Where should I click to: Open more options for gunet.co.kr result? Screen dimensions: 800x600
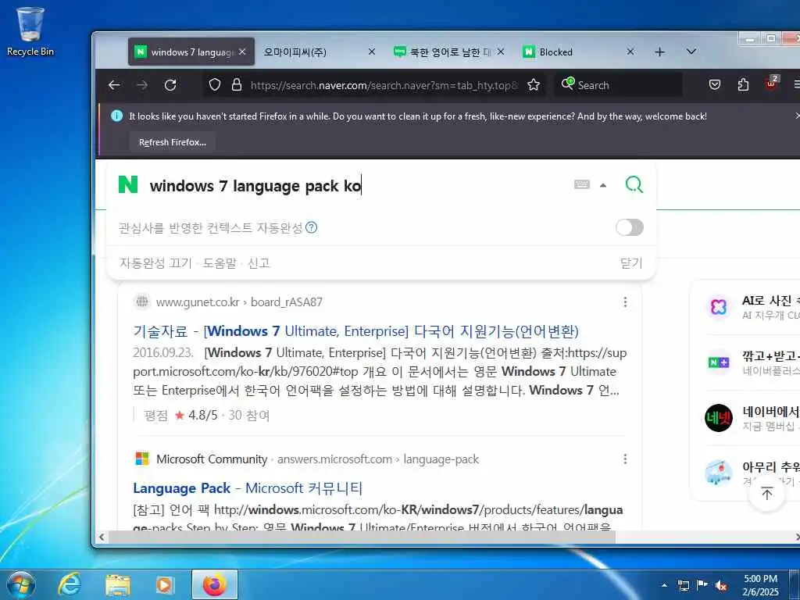point(625,302)
